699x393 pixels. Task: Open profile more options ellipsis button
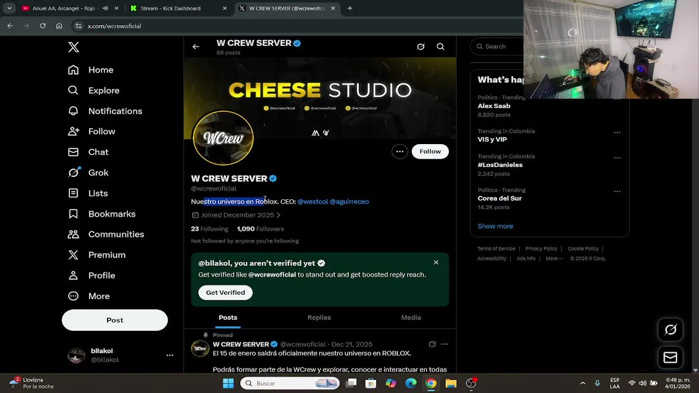[x=400, y=152]
